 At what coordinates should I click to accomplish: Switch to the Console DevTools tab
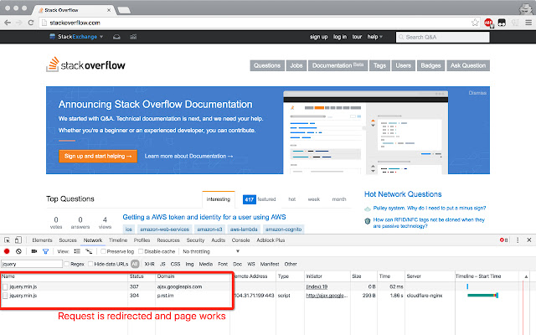click(x=240, y=240)
